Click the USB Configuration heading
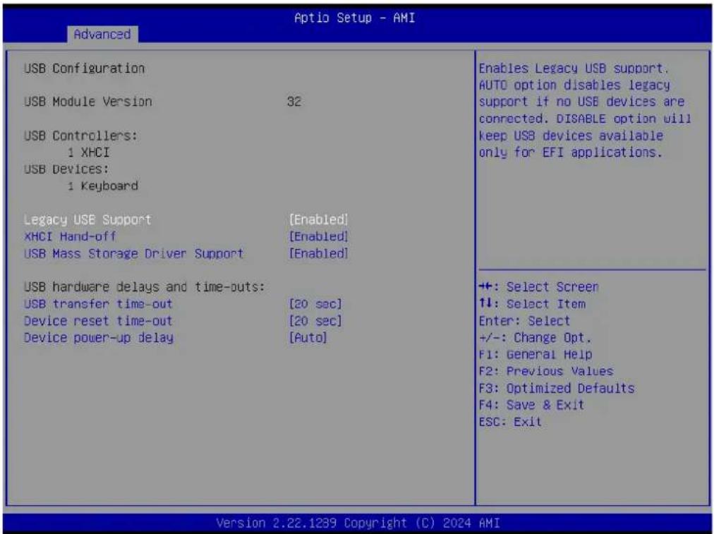Viewport: 714px width, 534px height. tap(84, 68)
